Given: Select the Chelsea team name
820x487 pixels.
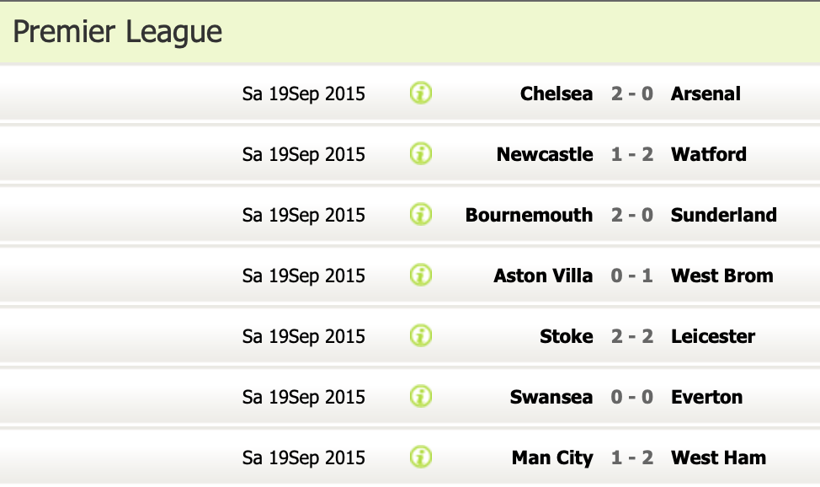Looking at the screenshot, I should (556, 94).
